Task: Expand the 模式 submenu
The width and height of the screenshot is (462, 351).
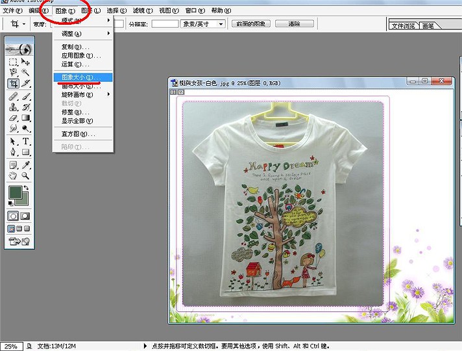Action: [83, 20]
